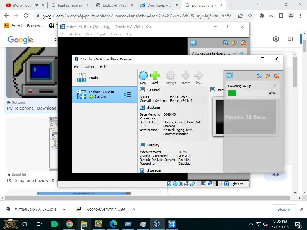Mute the MOST BEA YouTube tab speaker icon
The width and height of the screenshot is (307, 230).
click(x=36, y=5)
